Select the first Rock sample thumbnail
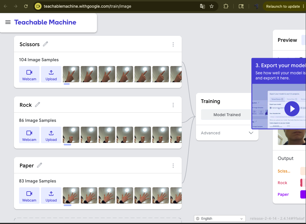Viewport: 306px width, 224px height. coord(71,135)
